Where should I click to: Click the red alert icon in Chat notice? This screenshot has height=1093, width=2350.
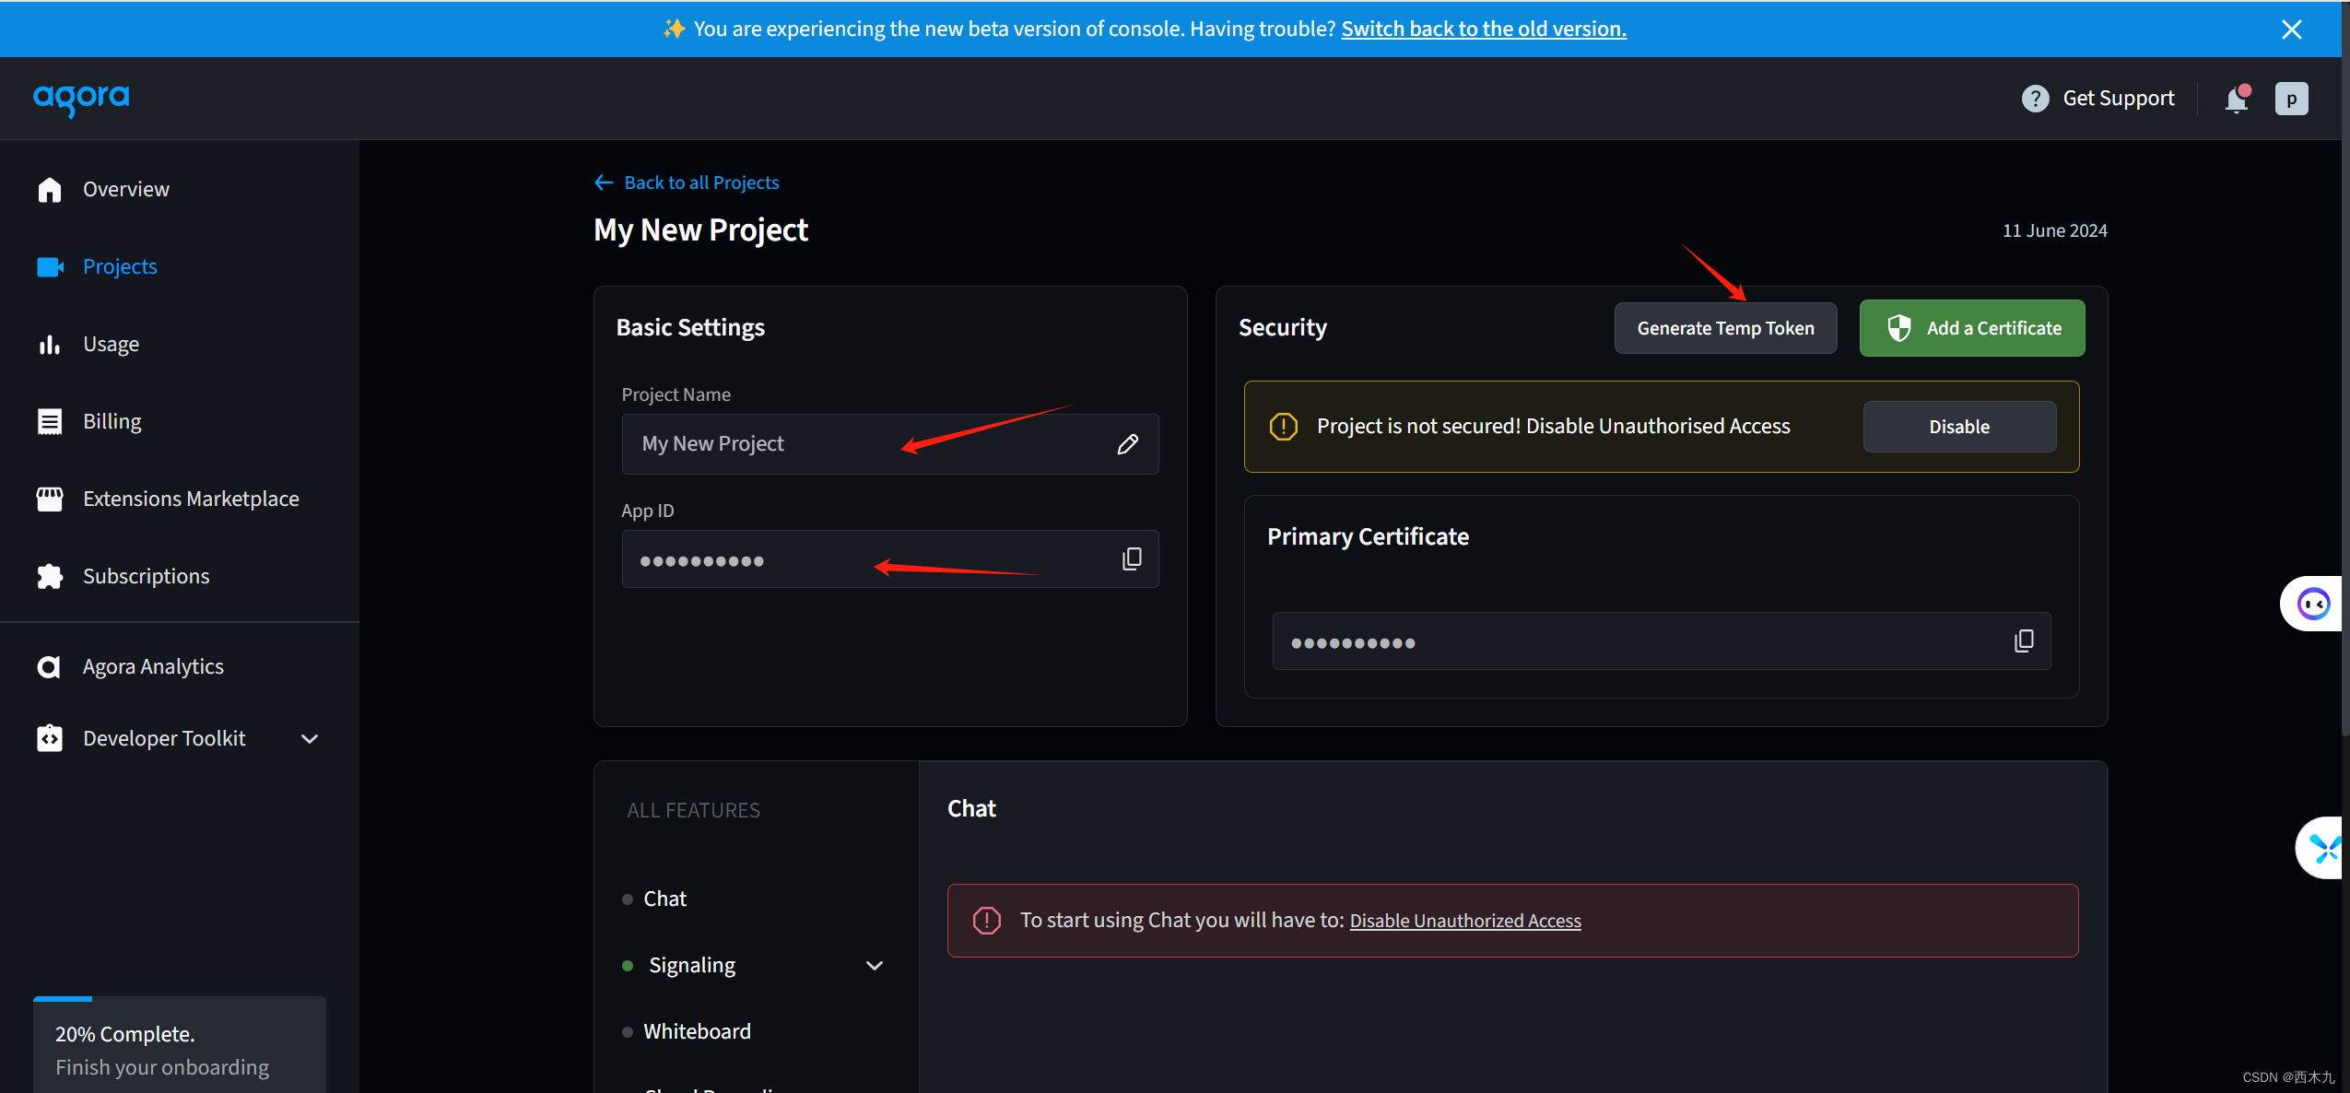[x=986, y=920]
